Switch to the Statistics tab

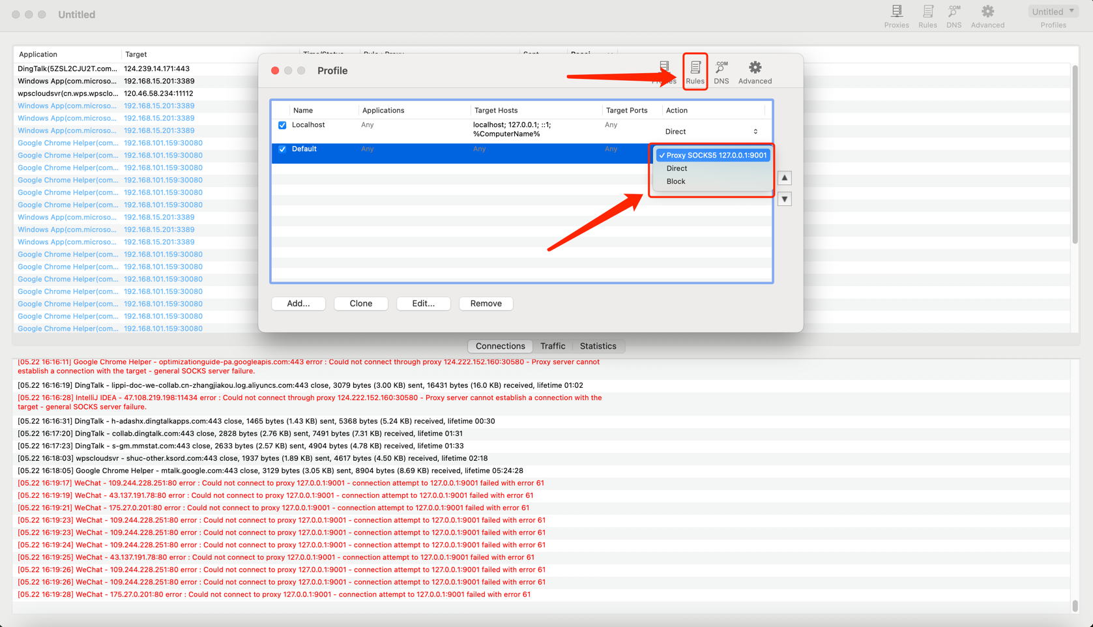coord(598,346)
